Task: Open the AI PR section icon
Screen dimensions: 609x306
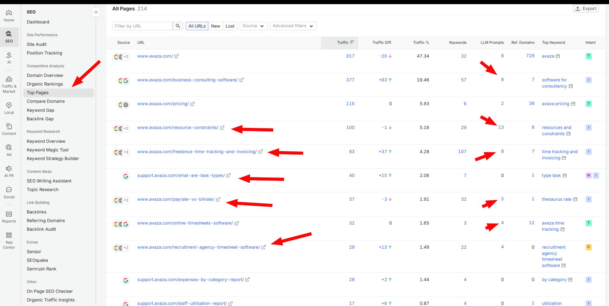Action: (9, 168)
